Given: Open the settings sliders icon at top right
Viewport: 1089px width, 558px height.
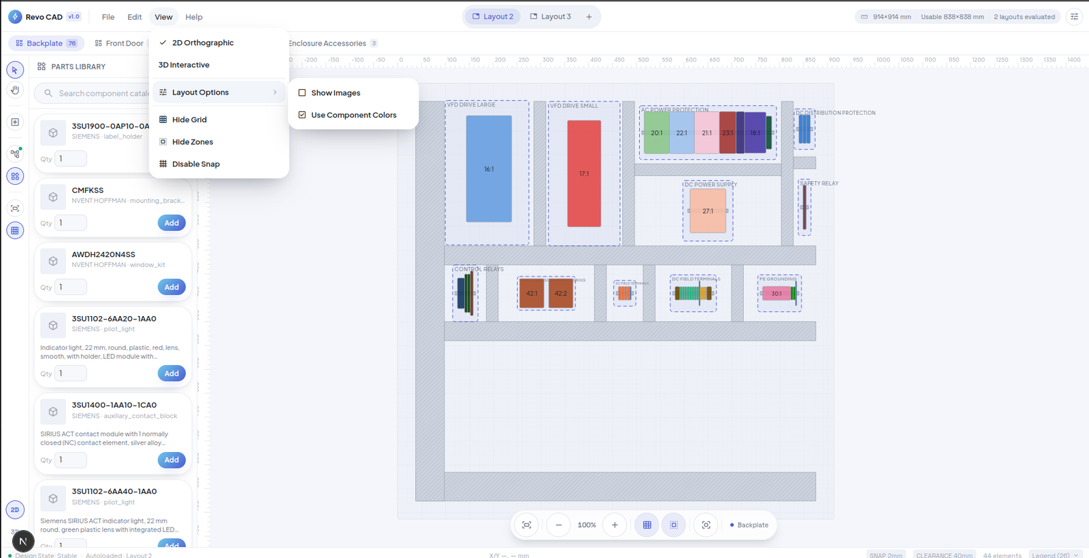Looking at the screenshot, I should [1074, 16].
